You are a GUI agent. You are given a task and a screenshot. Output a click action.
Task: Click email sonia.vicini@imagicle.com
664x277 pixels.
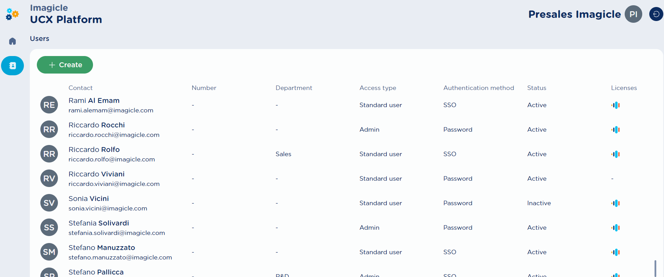[x=108, y=208]
